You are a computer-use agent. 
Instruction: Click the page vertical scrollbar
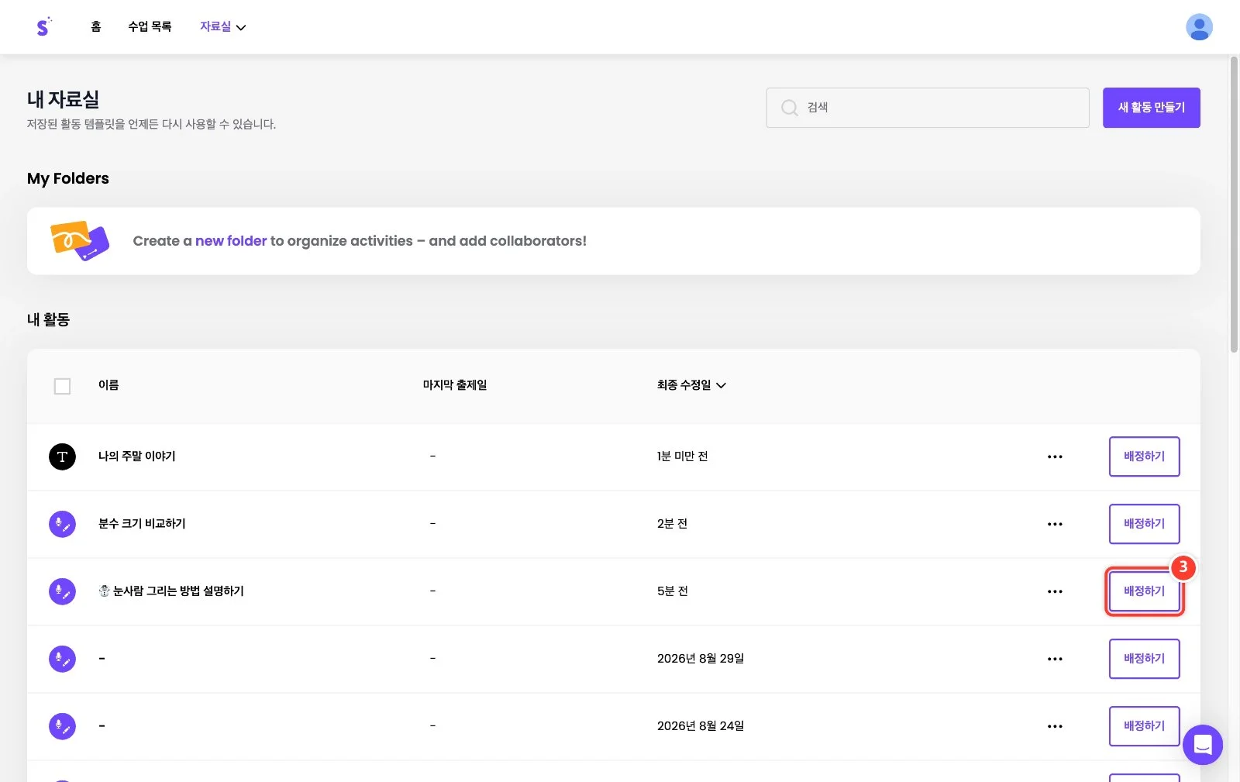1234,205
